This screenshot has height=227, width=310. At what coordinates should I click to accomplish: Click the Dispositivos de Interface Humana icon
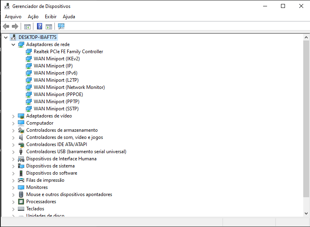pyautogui.click(x=21, y=159)
